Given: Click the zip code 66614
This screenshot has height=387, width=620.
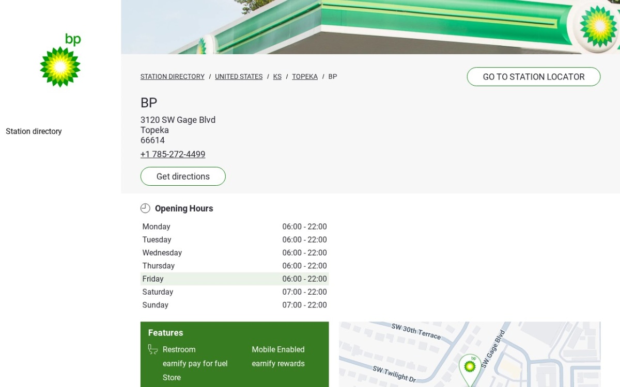Looking at the screenshot, I should click(x=152, y=140).
